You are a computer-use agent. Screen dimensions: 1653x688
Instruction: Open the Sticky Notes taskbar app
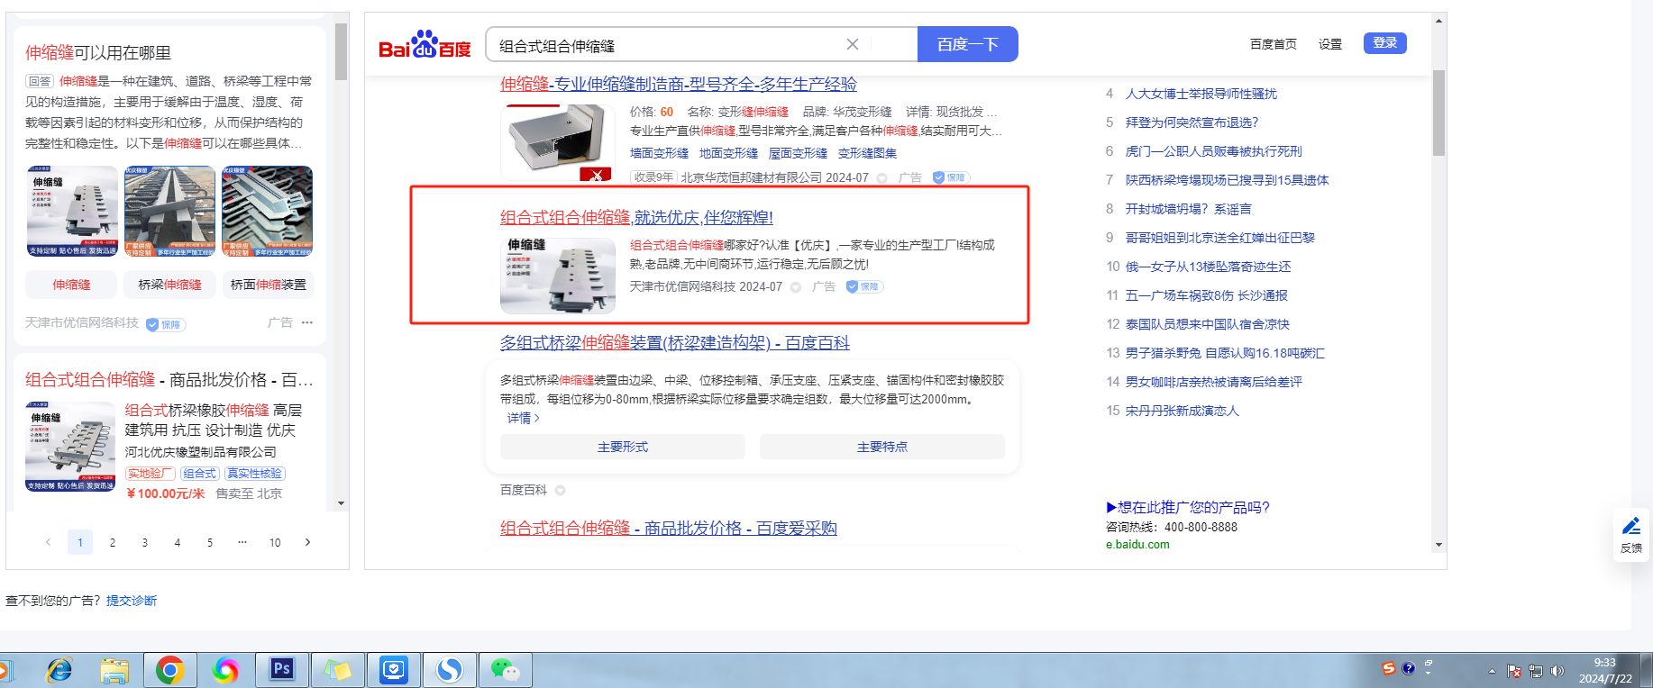pos(337,670)
